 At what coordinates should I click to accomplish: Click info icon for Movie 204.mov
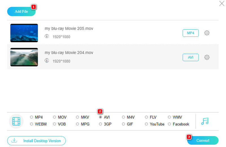point(47,61)
